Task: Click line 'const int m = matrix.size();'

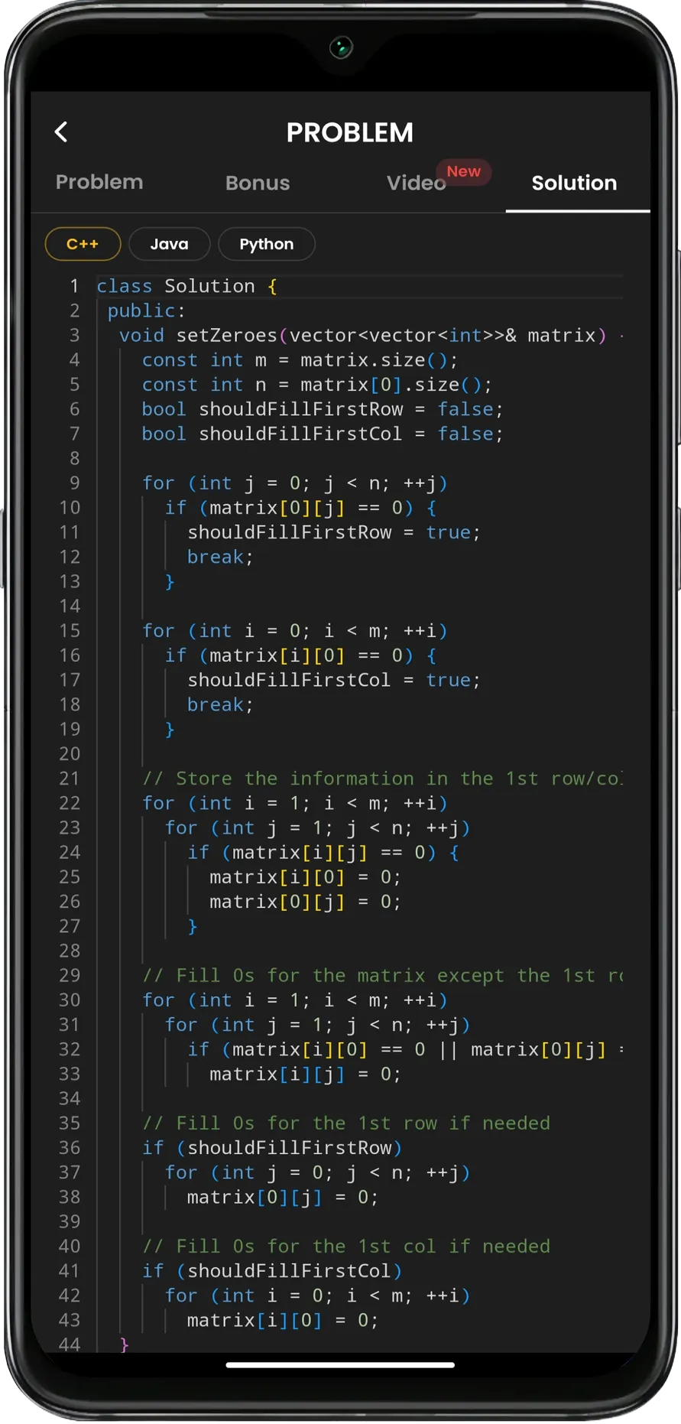Action: coord(300,359)
